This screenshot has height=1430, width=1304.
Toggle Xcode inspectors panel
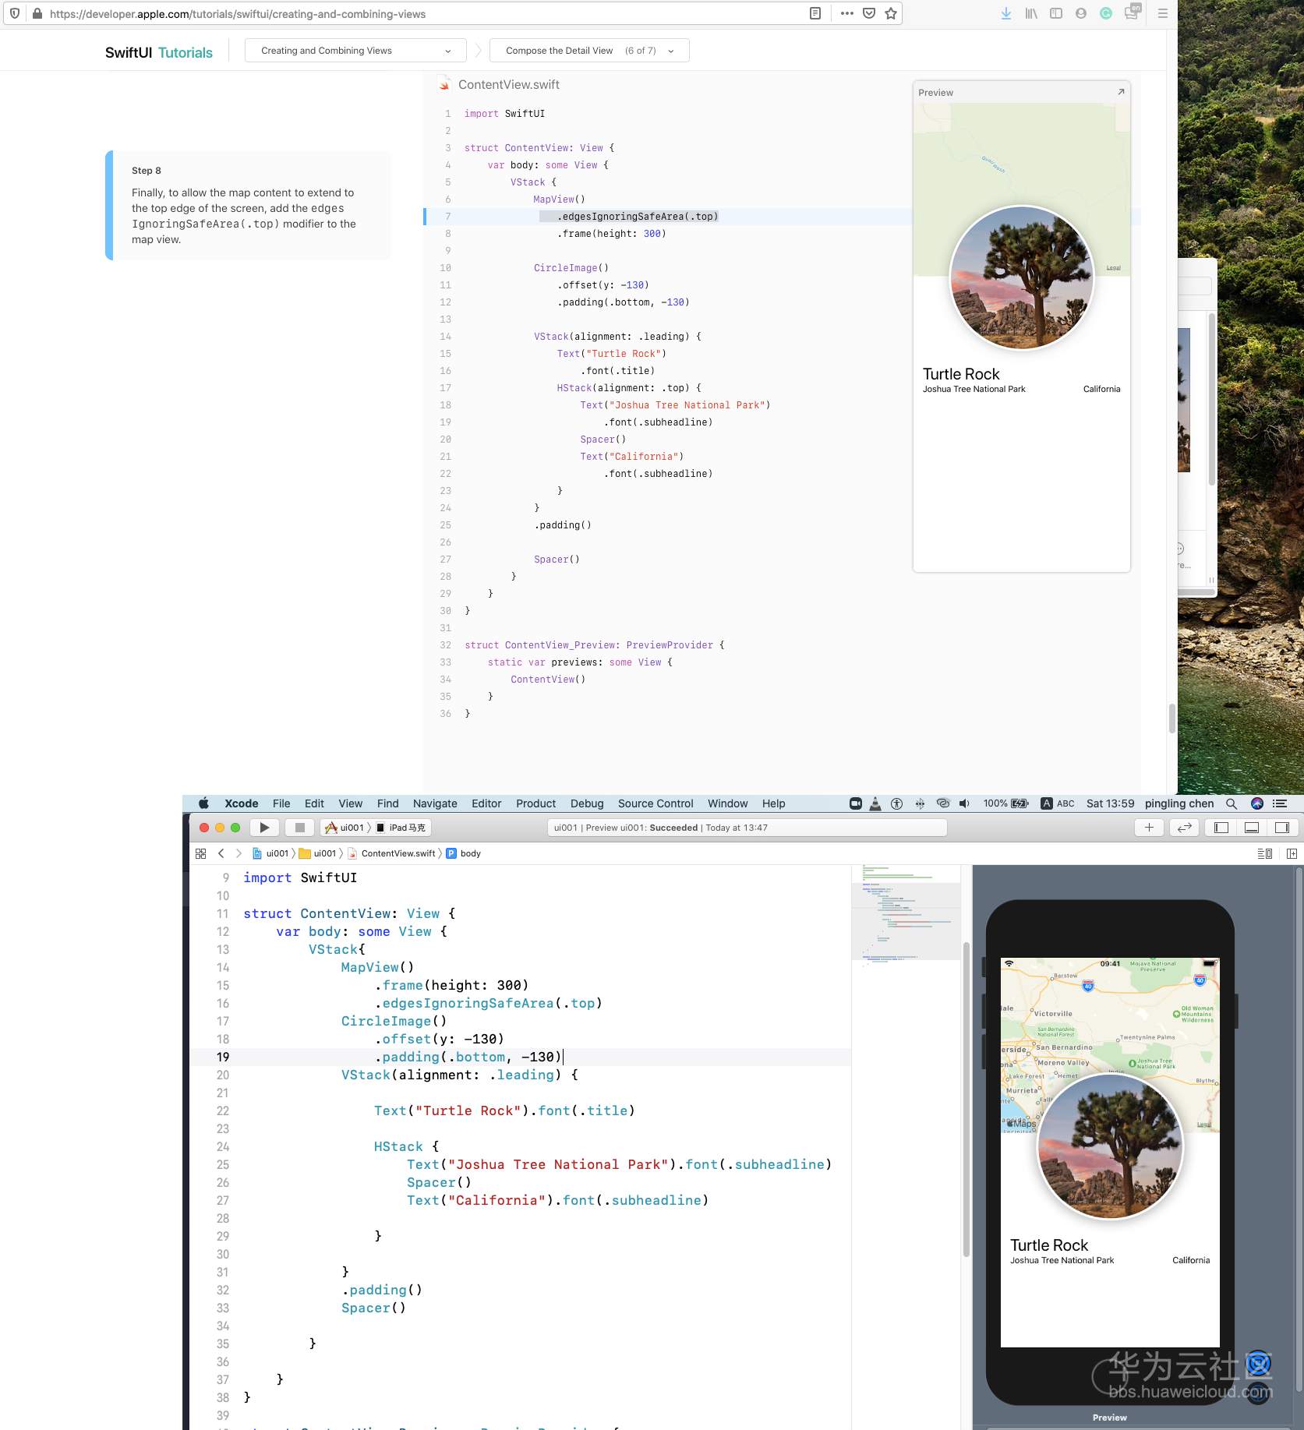1282,828
